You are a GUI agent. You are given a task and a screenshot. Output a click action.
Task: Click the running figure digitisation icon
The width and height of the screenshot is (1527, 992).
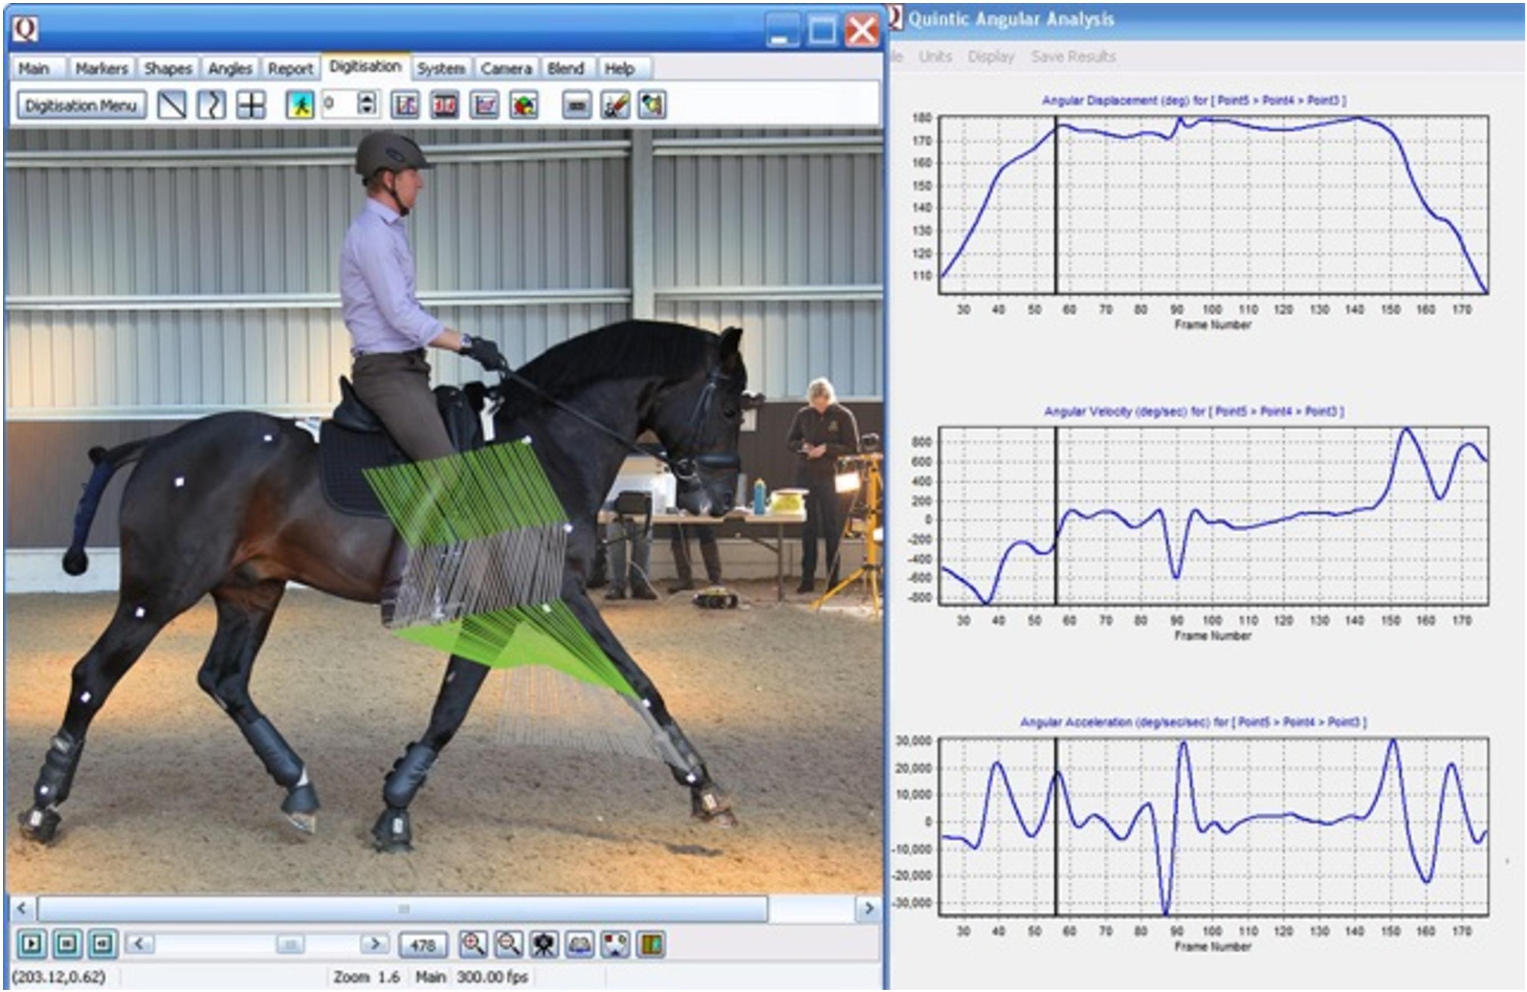(x=300, y=105)
